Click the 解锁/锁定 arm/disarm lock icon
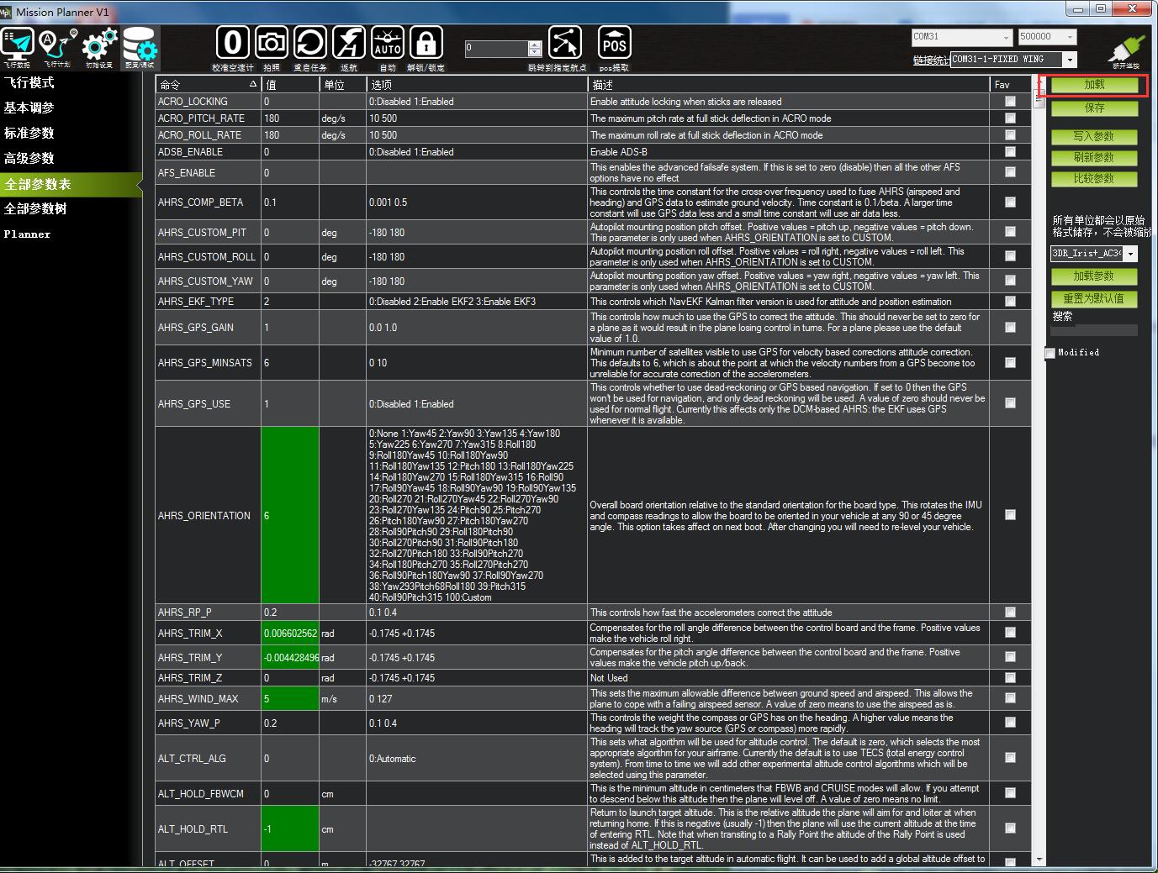Screen dimensions: 1158x873 click(426, 42)
